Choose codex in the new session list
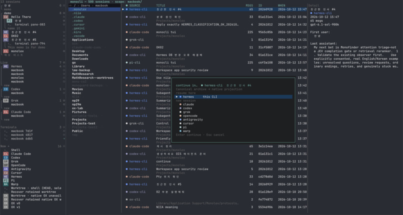Screen dimensions: 403x215 tap(187, 108)
